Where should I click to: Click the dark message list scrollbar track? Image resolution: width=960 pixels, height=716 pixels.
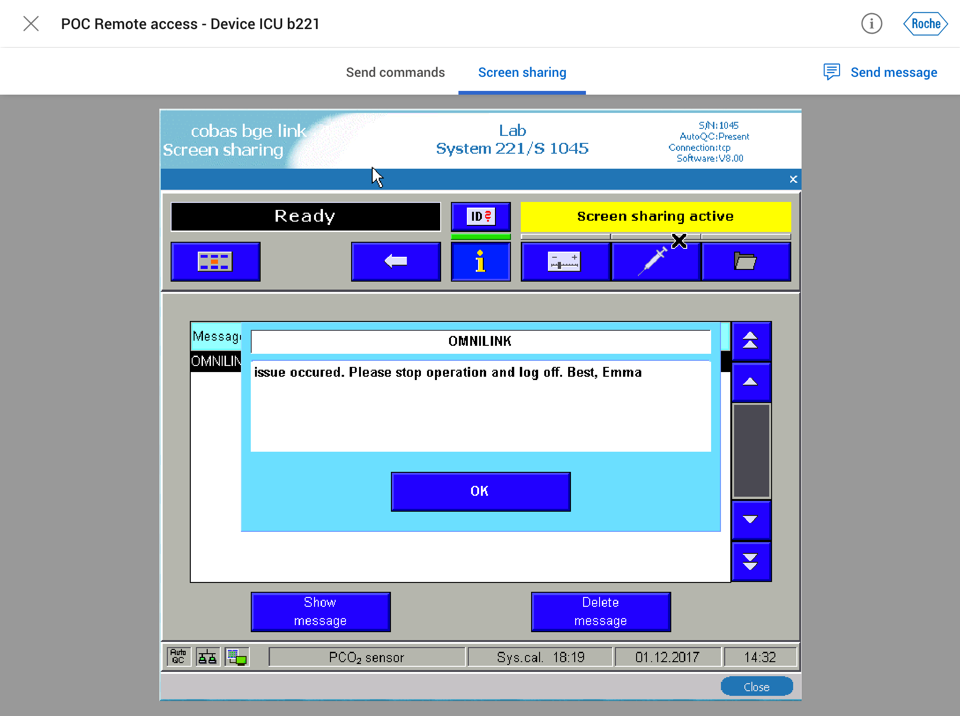click(x=751, y=450)
